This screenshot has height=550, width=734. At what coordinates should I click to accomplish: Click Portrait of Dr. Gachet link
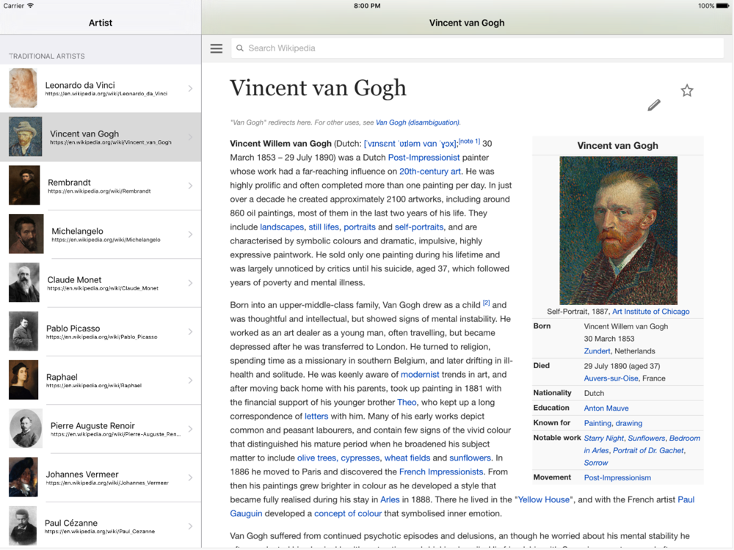pyautogui.click(x=648, y=451)
